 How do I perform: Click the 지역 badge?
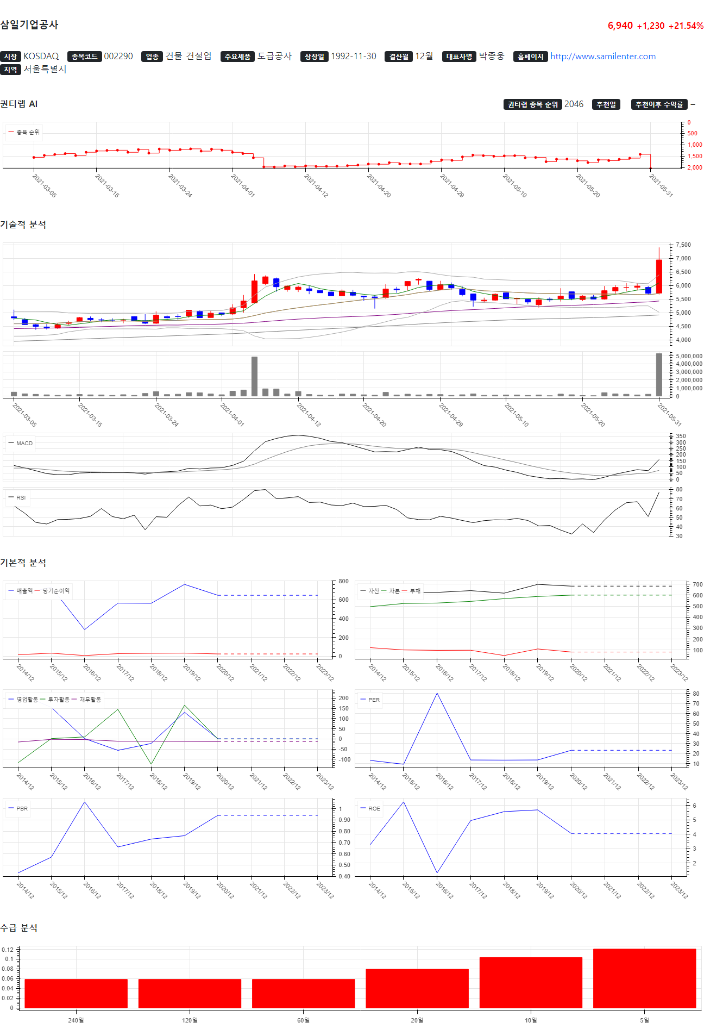(x=10, y=70)
